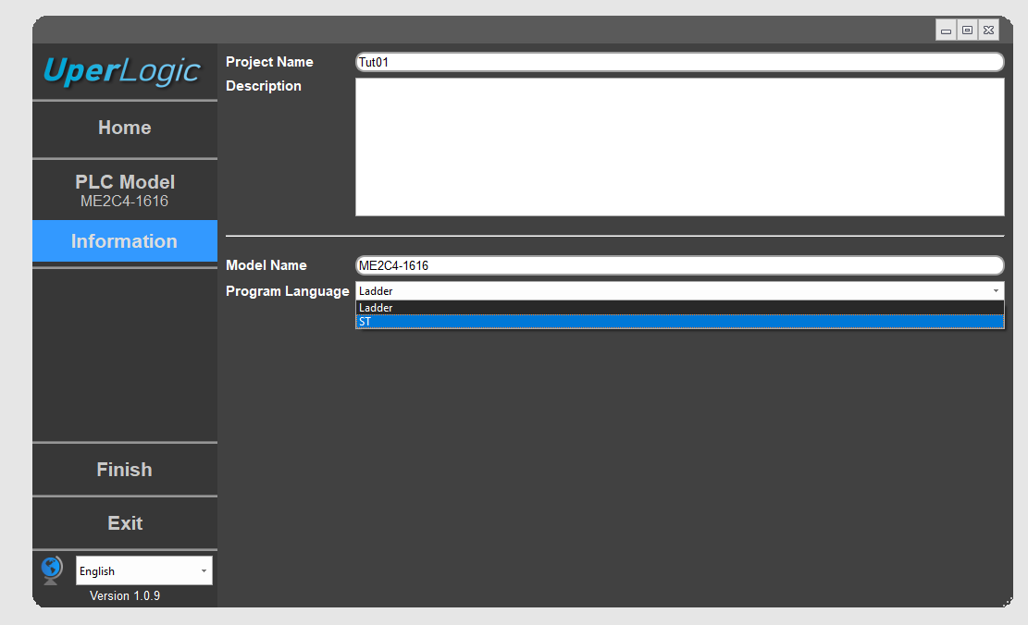Screen dimensions: 1028x625
Task: Choose Ladder from the language list
Action: click(679, 308)
